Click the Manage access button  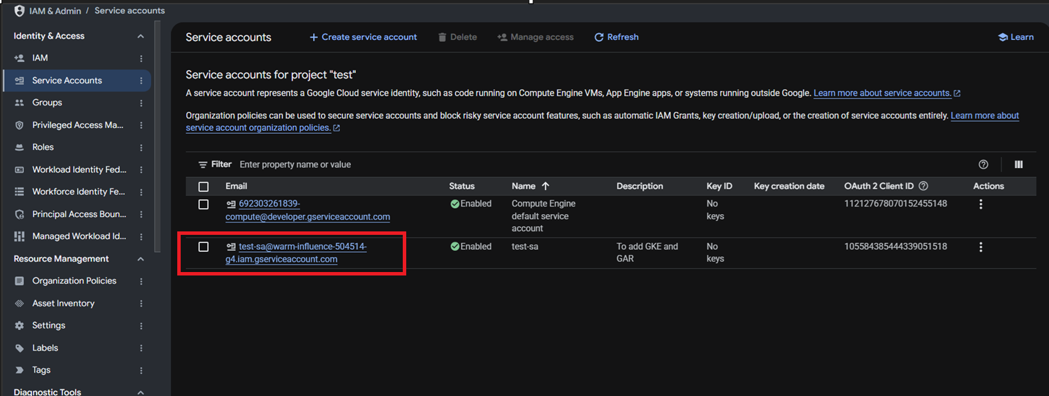coord(535,37)
